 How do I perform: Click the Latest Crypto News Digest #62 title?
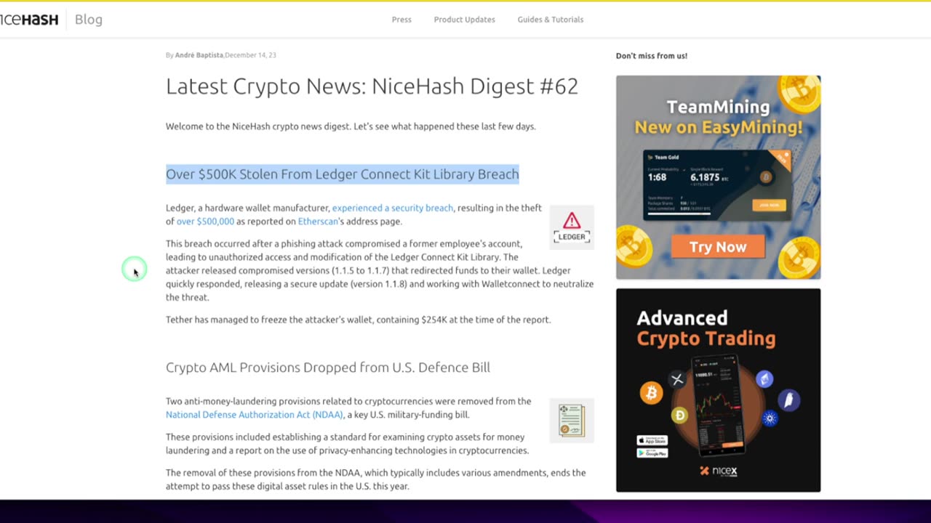tap(372, 86)
